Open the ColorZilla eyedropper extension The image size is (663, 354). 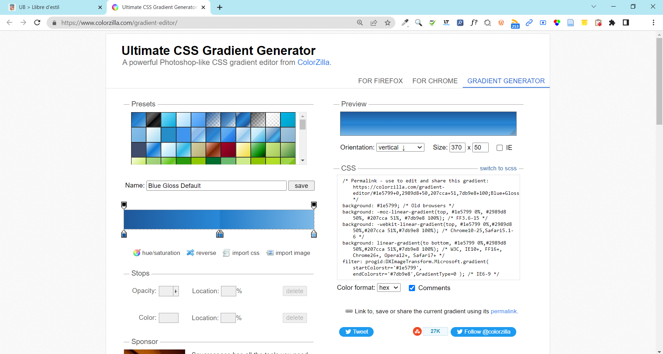(405, 22)
